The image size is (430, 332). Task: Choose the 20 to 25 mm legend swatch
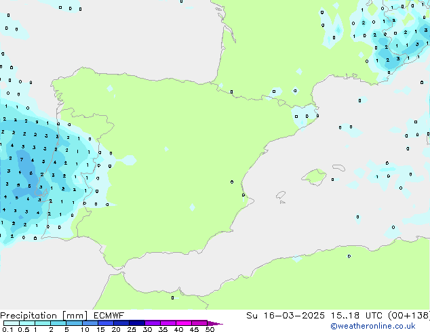pyautogui.click(x=121, y=323)
